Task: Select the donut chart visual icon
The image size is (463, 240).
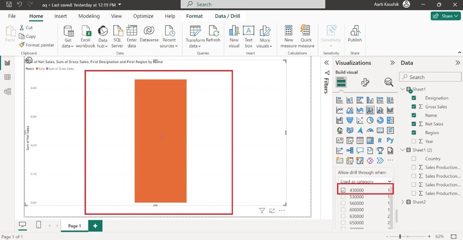Action: coord(380,120)
